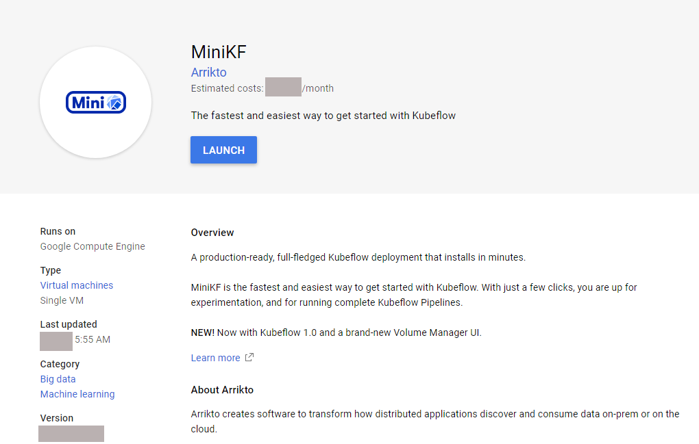Open the Learn more link

pos(215,358)
